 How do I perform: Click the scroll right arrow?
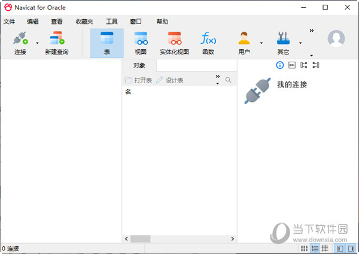pos(233,239)
